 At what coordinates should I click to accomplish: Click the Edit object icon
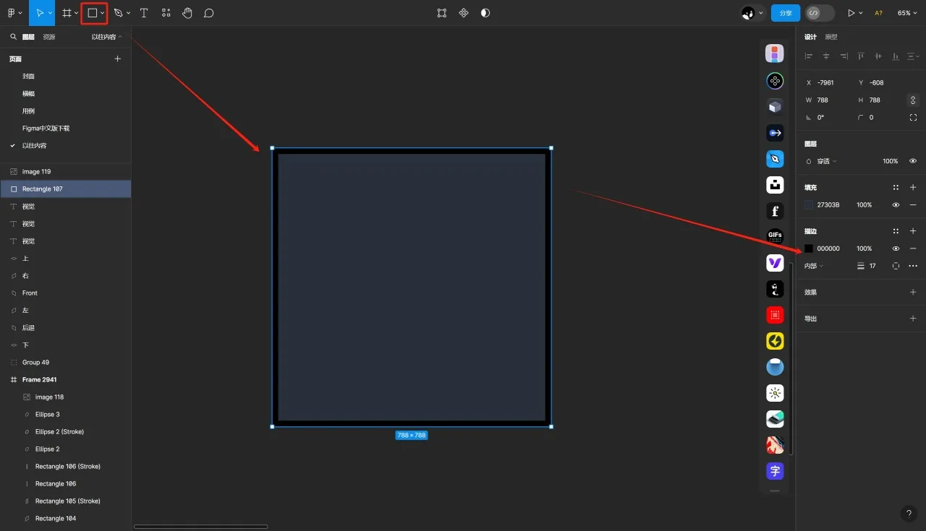(442, 13)
